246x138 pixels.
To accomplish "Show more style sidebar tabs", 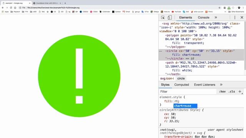I will (221, 85).
